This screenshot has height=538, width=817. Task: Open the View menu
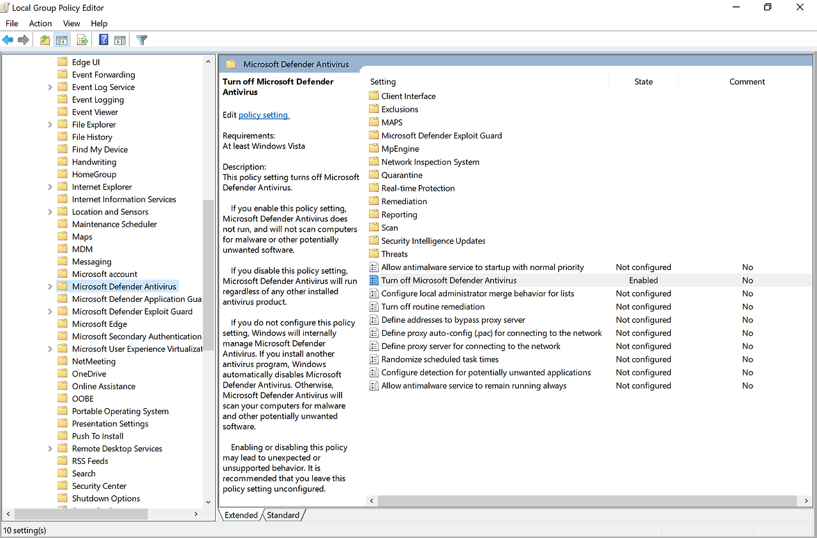pos(71,23)
